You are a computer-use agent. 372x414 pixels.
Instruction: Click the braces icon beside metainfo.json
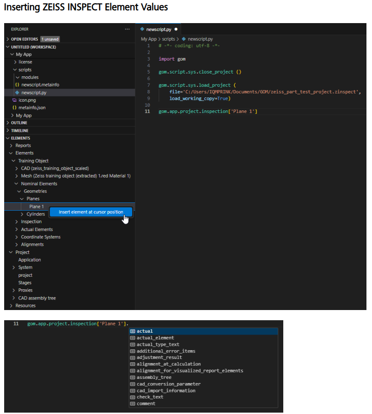click(14, 108)
